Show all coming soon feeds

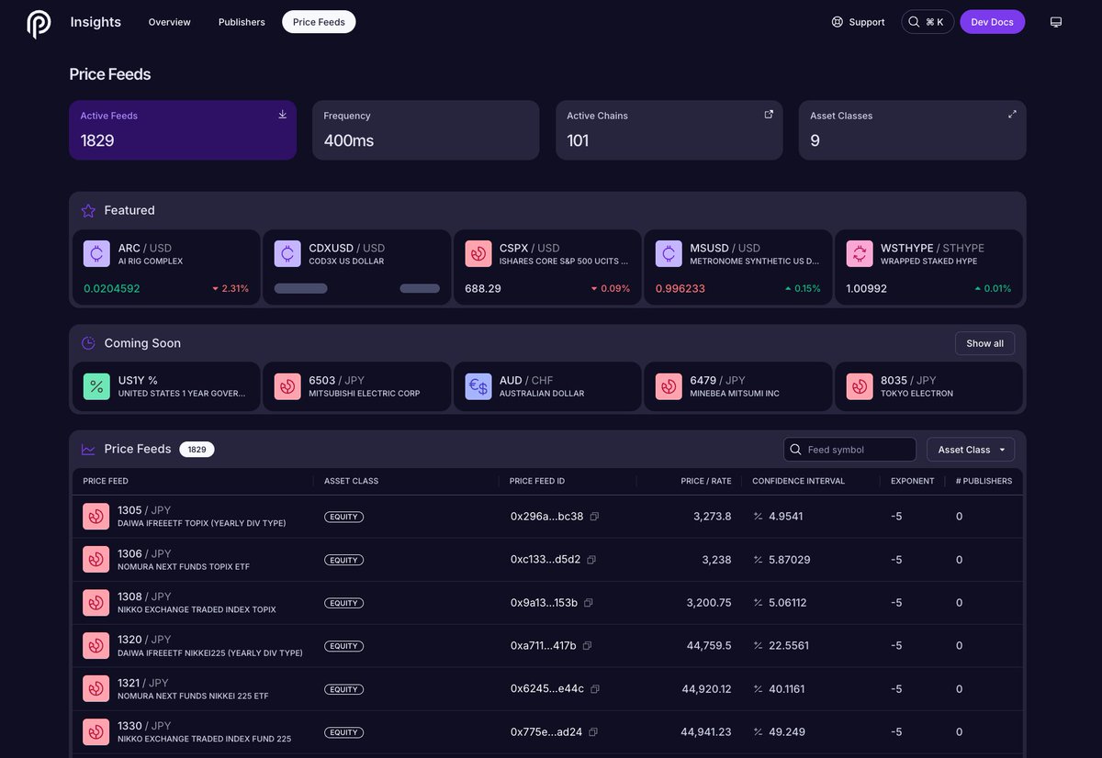pos(984,343)
